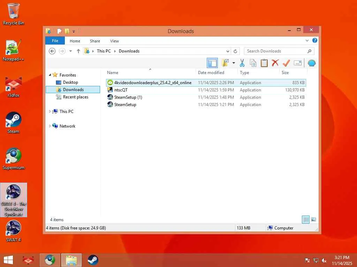The height and width of the screenshot is (267, 357).
Task: Launch r3dfox from the taskbar
Action: (x=28, y=260)
